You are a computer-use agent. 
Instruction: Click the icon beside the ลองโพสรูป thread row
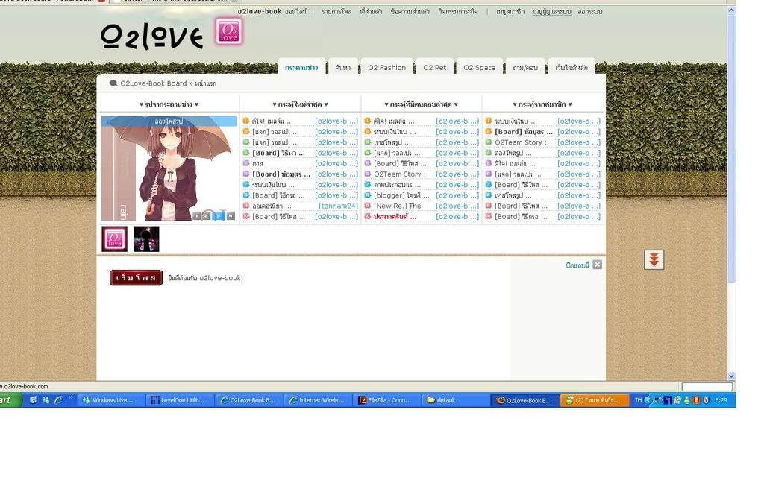click(488, 153)
